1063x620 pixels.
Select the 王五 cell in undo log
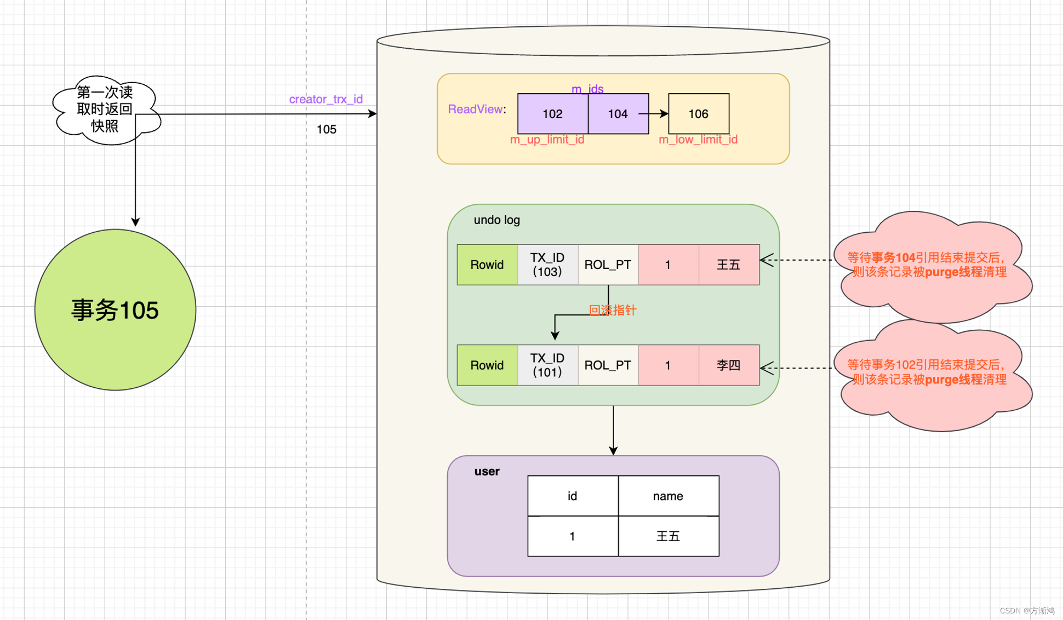[x=729, y=265]
